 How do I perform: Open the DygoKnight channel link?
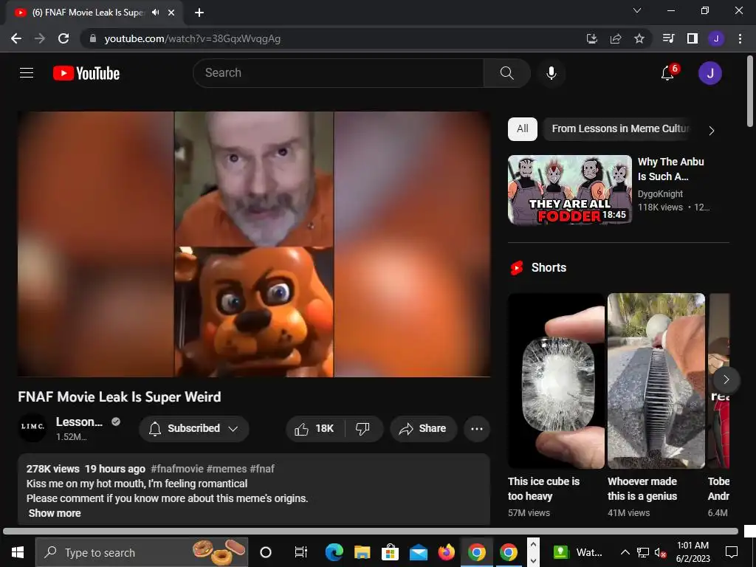click(660, 194)
